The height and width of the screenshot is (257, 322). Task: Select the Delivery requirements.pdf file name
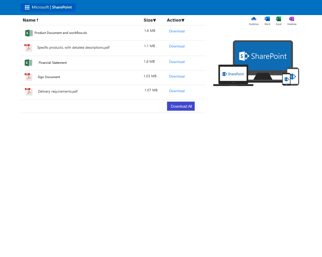[x=58, y=91]
